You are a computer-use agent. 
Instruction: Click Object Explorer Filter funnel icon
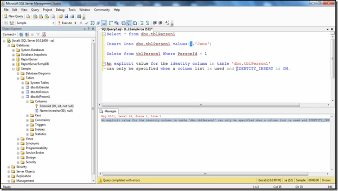tap(38, 35)
